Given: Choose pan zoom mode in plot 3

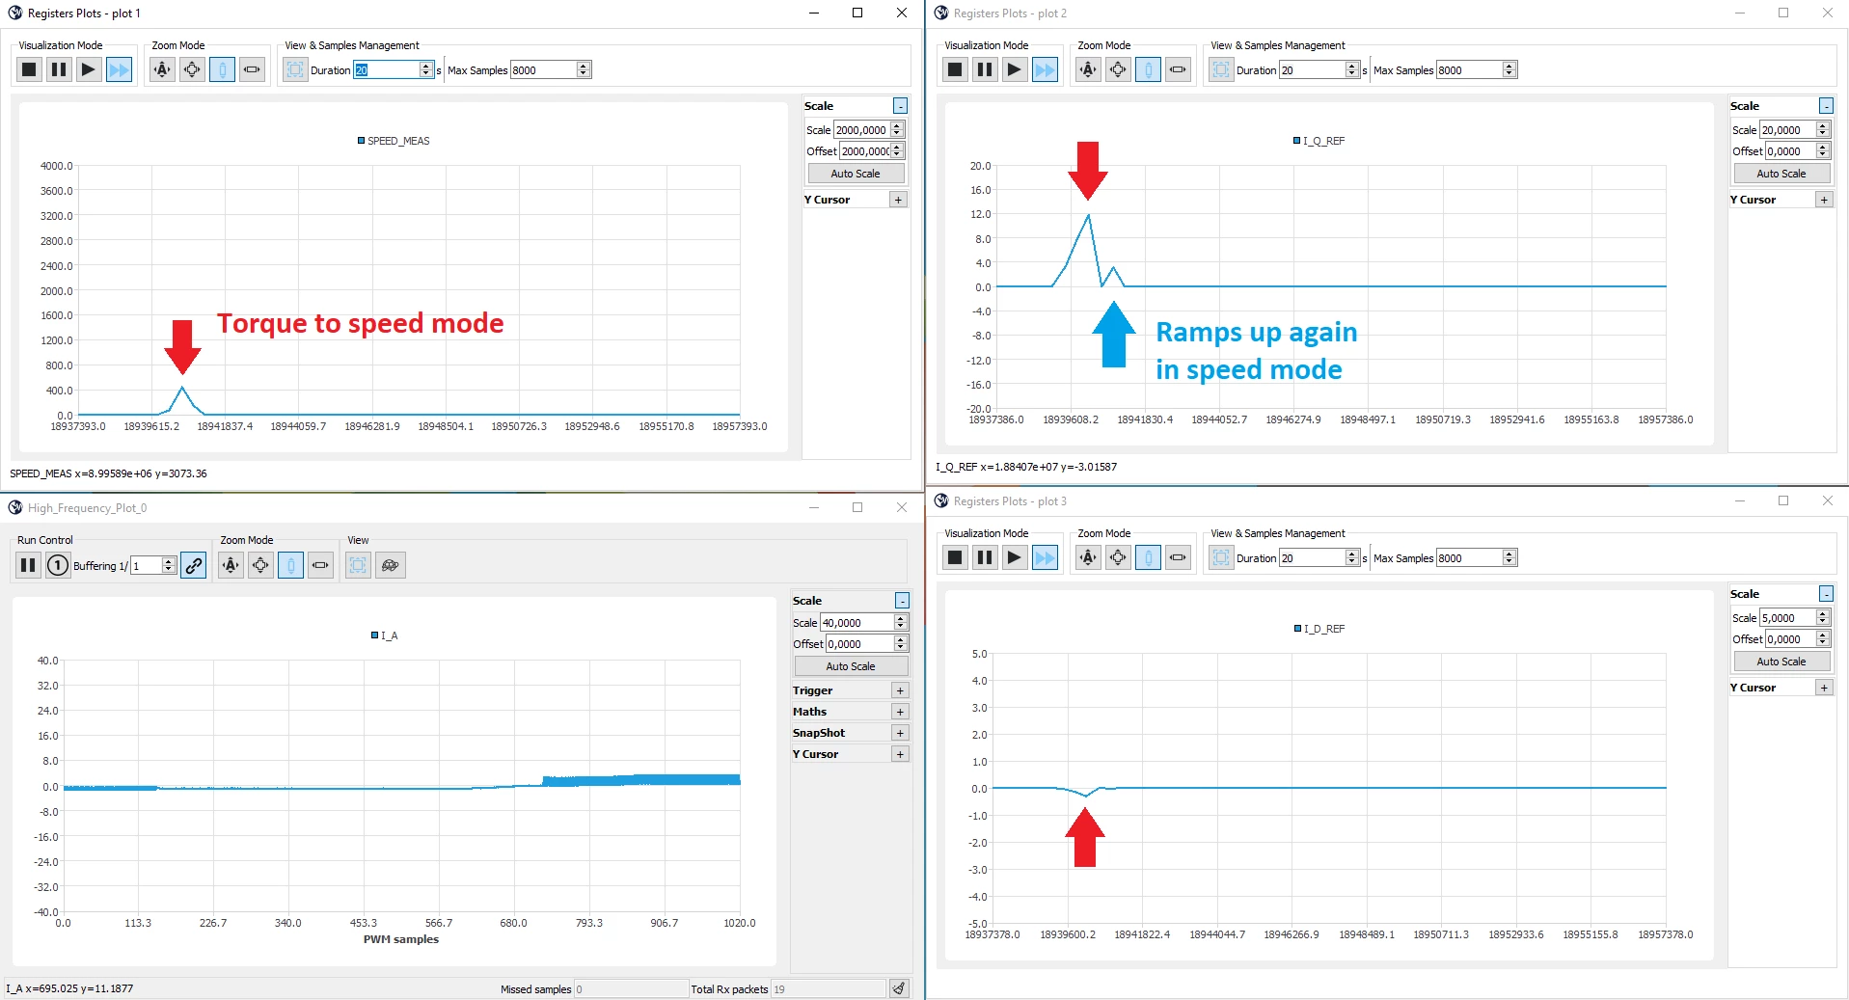Looking at the screenshot, I should click(x=1118, y=557).
